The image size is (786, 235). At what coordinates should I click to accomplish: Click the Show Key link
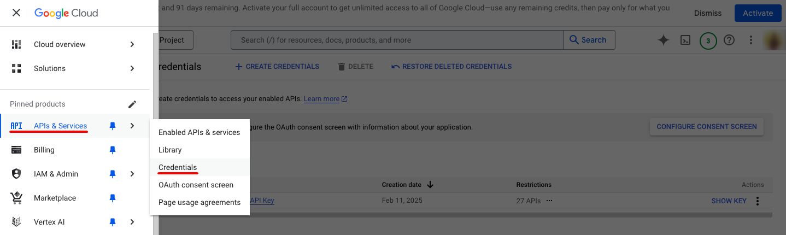click(729, 201)
